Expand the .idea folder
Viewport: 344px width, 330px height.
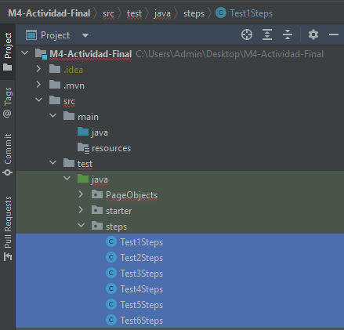tap(38, 69)
